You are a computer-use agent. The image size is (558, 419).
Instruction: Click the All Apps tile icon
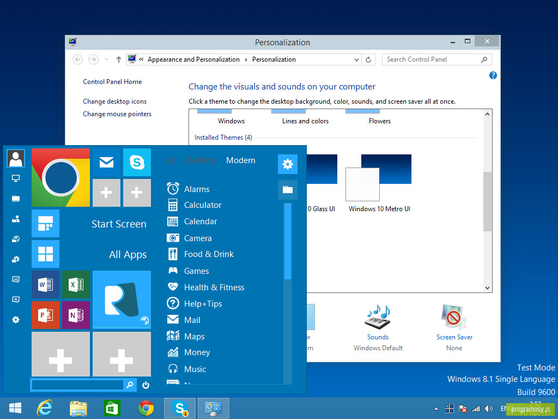coord(45,254)
